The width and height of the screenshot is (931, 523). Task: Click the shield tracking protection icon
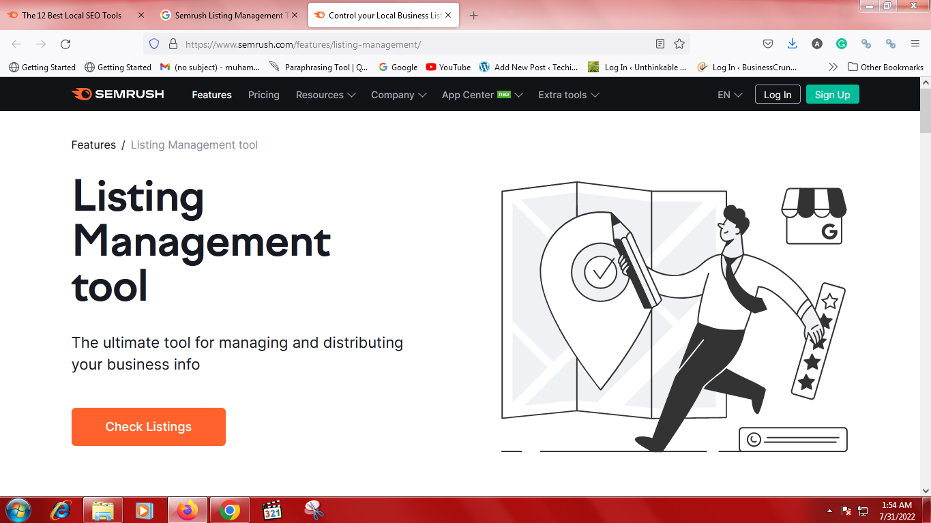tap(154, 44)
